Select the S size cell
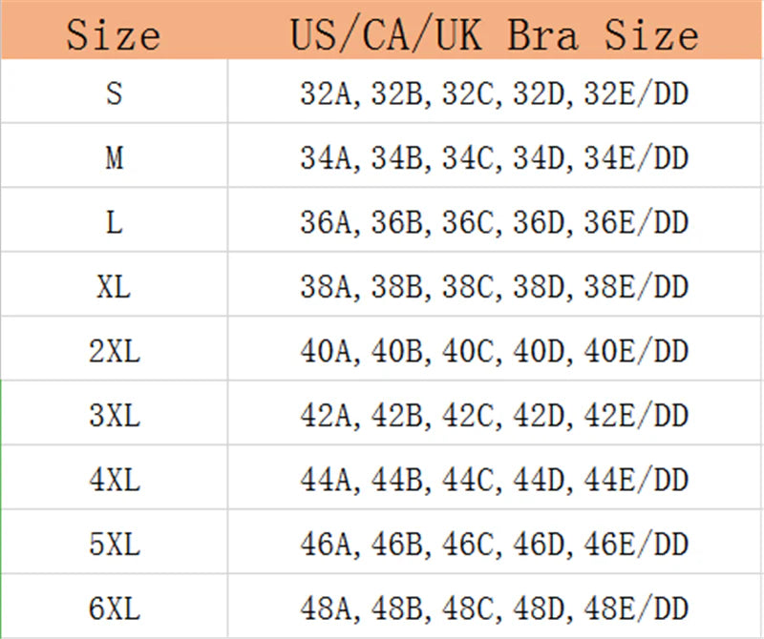 (x=114, y=94)
